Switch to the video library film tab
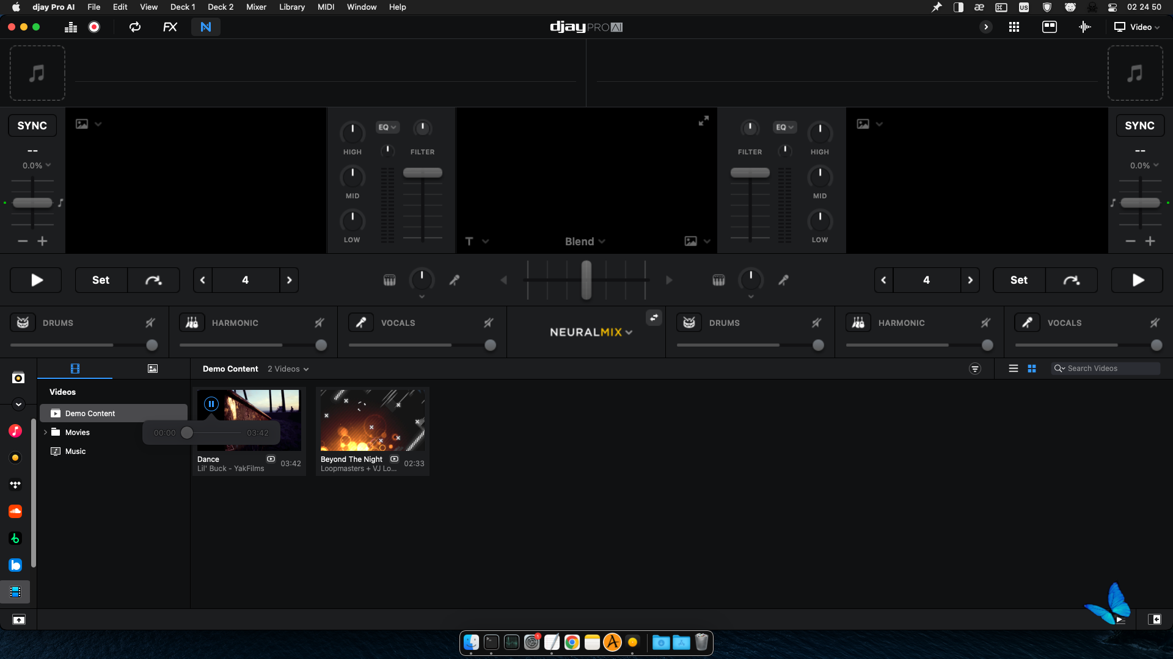The image size is (1173, 659). point(75,369)
